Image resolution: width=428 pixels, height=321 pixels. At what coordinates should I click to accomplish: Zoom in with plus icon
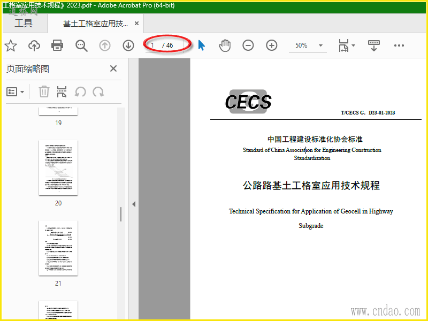pyautogui.click(x=272, y=45)
